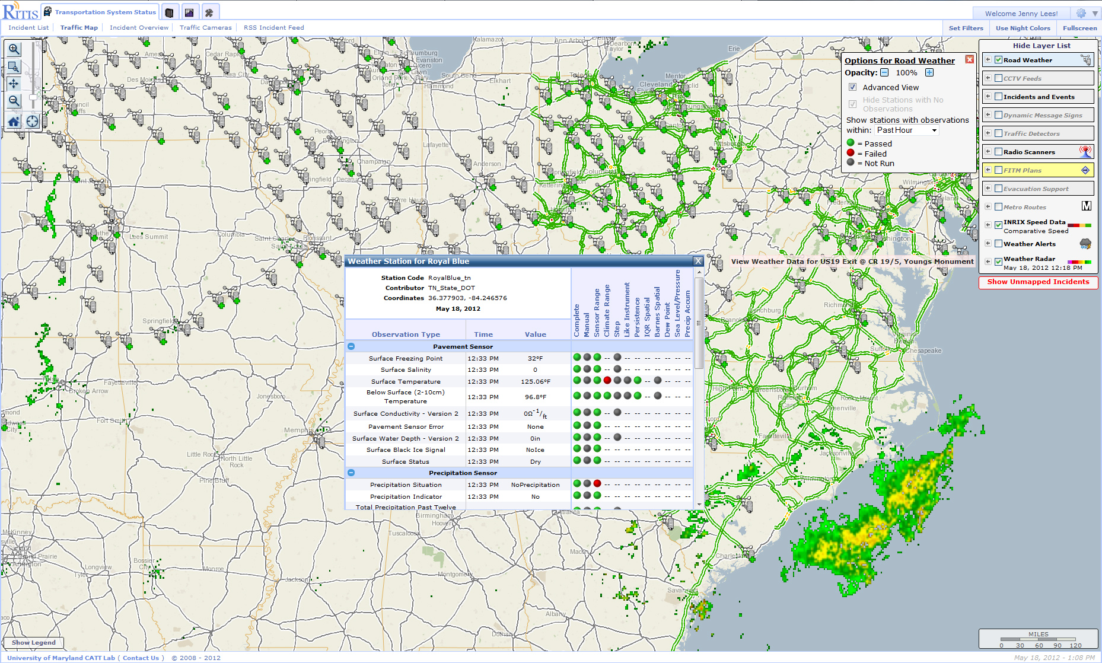This screenshot has width=1102, height=663.
Task: Click Use Night Colors
Action: click(x=1023, y=28)
